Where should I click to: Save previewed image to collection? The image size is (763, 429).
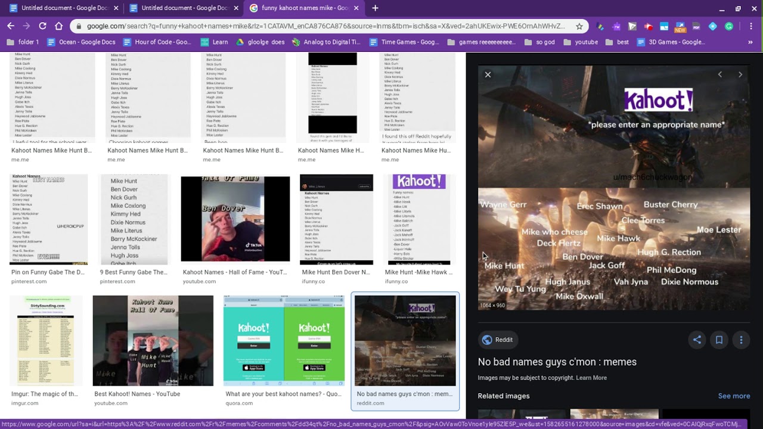[719, 340]
